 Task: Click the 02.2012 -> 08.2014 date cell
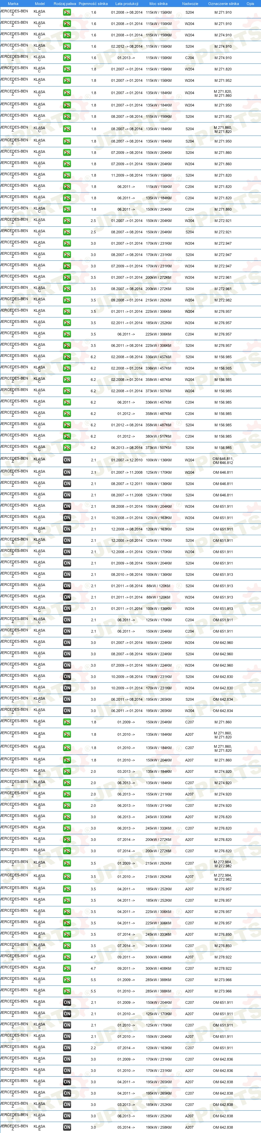point(126,47)
